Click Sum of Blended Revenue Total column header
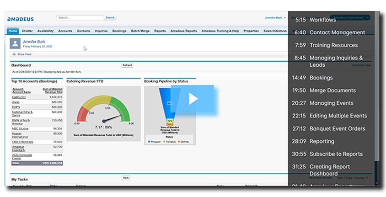The height and width of the screenshot is (197, 386). pos(53,91)
